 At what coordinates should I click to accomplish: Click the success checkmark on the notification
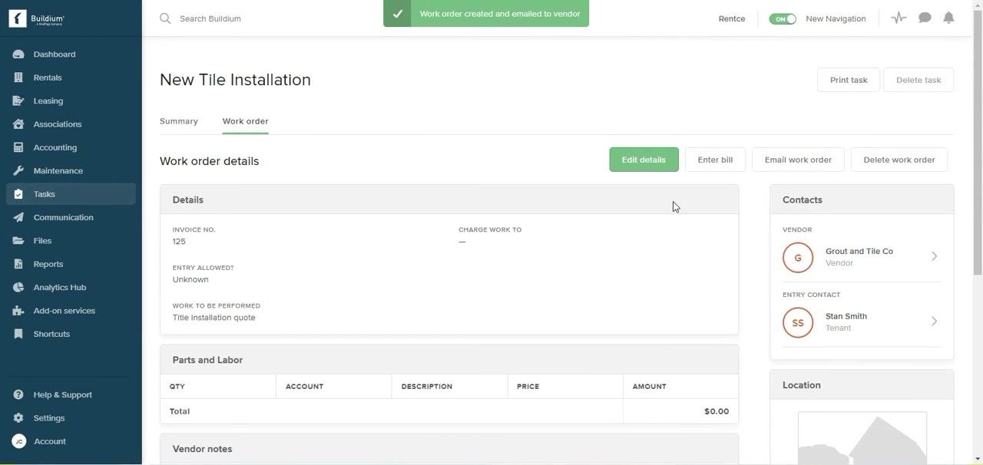point(397,14)
